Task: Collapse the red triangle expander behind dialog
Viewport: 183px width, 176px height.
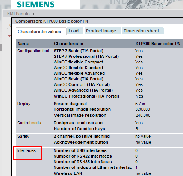Action: point(9,36)
